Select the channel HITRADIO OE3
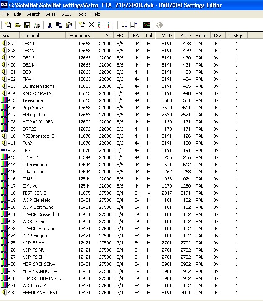Viewport: 263px width, 301px height. pyautogui.click(x=38, y=122)
